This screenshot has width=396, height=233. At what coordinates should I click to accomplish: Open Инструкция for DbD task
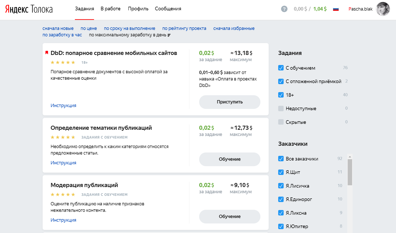(x=63, y=106)
